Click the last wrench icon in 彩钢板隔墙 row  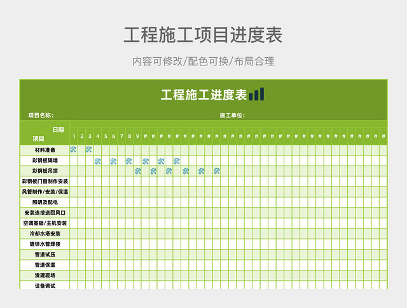[x=177, y=161]
